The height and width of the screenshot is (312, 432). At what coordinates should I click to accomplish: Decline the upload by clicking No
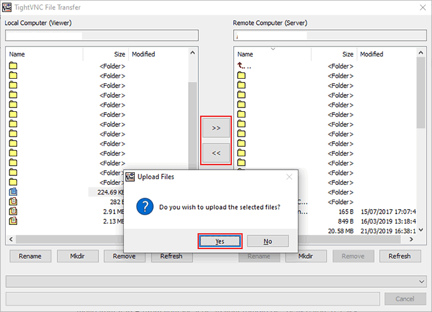pos(267,241)
